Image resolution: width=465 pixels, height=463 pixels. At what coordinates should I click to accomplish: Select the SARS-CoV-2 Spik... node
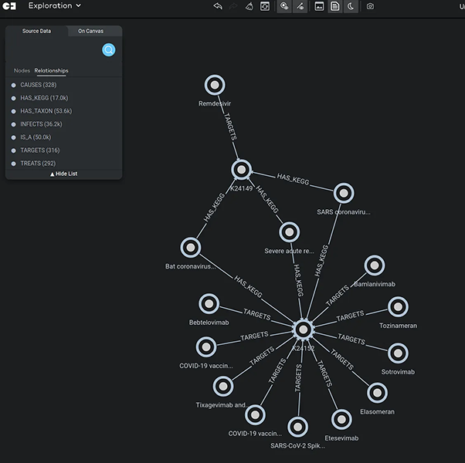[297, 427]
